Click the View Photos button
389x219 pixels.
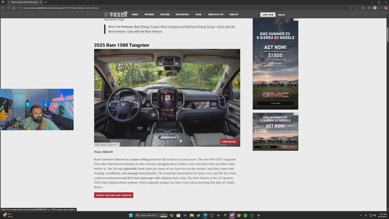point(229,142)
